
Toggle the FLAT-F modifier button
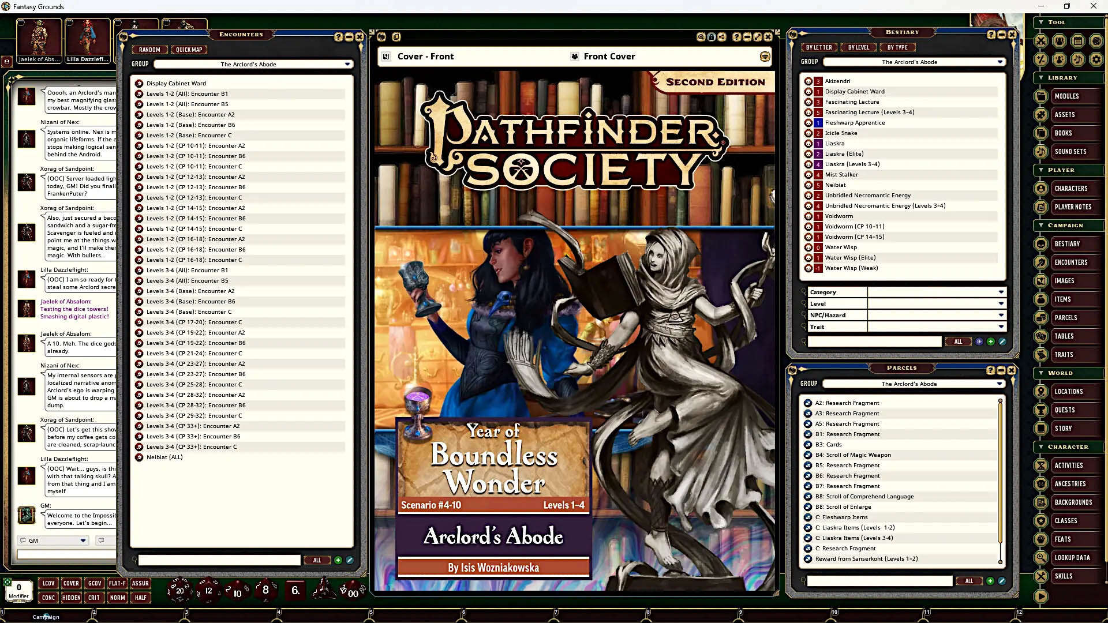(117, 583)
